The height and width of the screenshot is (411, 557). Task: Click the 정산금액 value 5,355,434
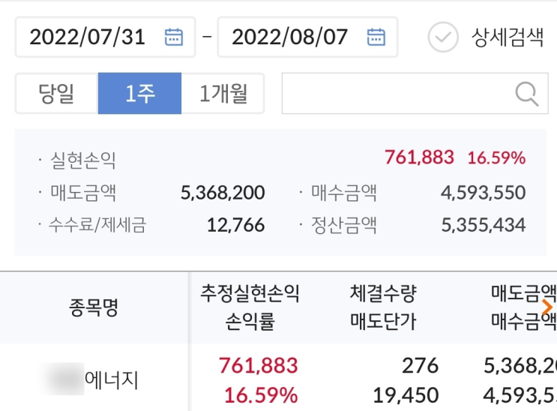tap(484, 224)
